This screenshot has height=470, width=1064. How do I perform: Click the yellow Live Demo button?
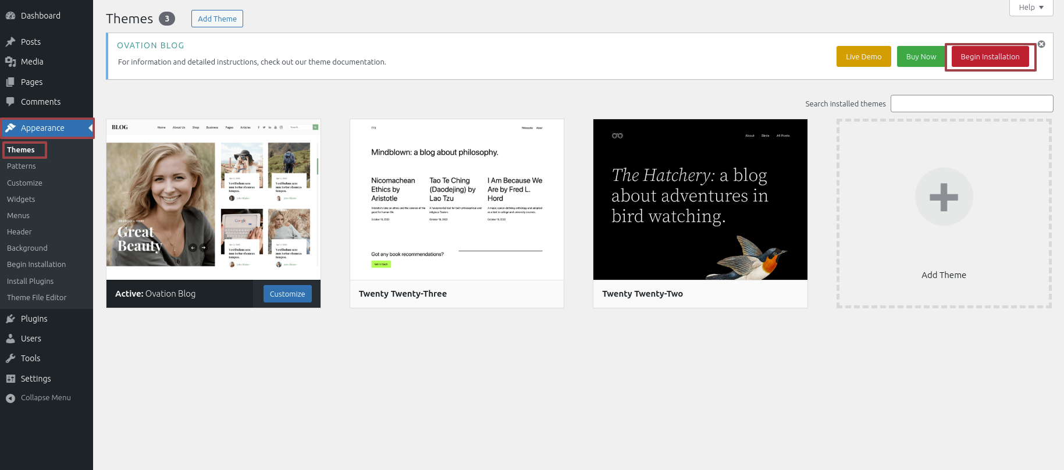tap(863, 56)
